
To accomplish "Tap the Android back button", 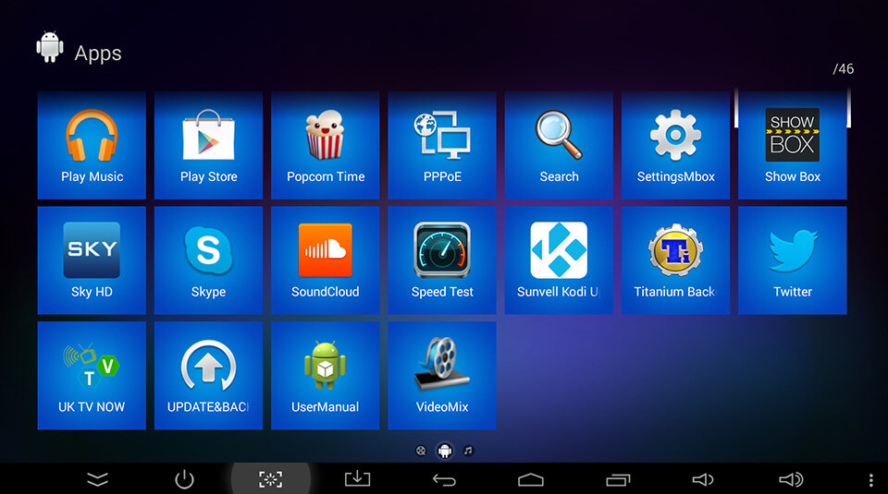I will [x=445, y=479].
